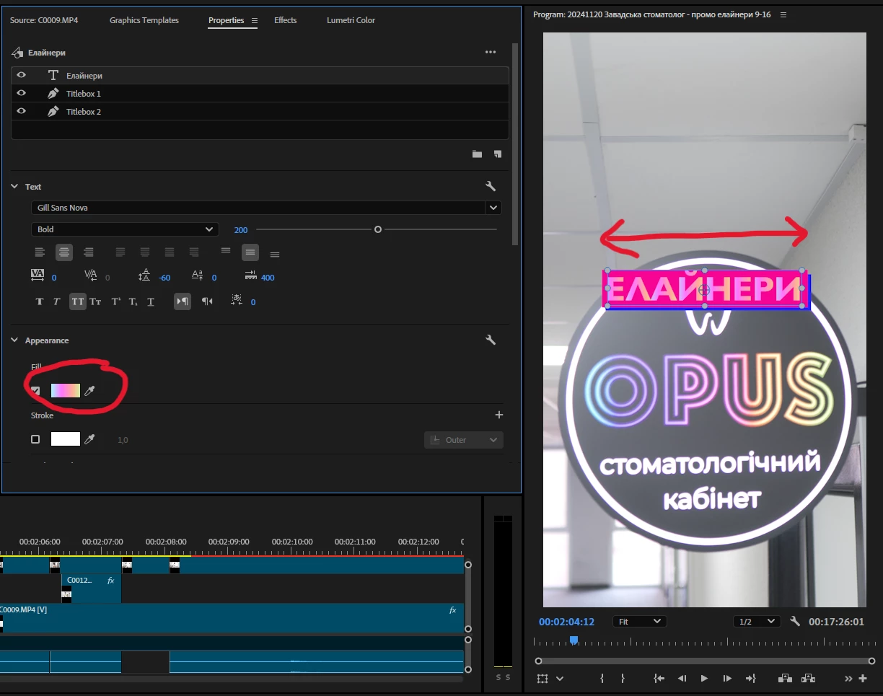Open Text section wrench settings
The image size is (883, 696).
(x=491, y=186)
